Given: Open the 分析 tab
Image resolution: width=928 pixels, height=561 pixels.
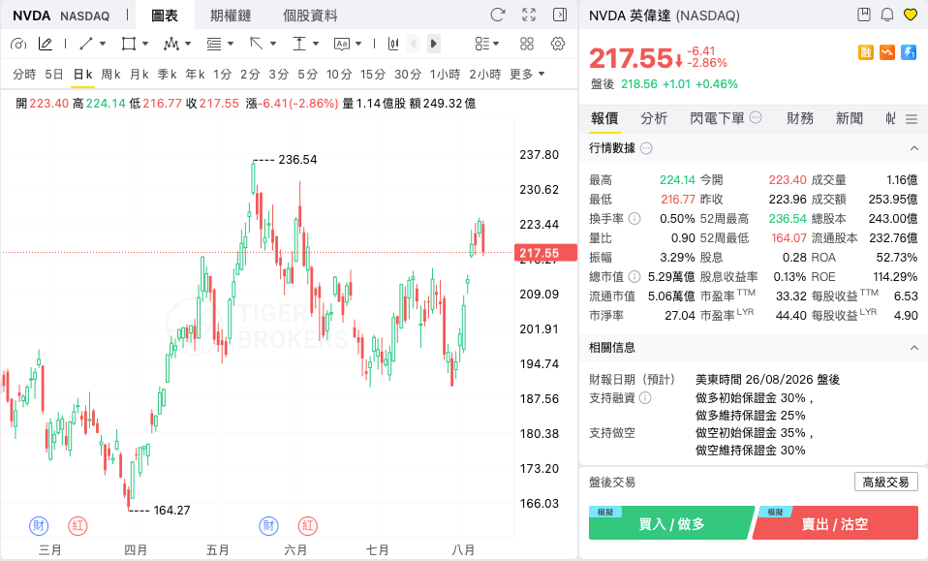Looking at the screenshot, I should point(654,118).
